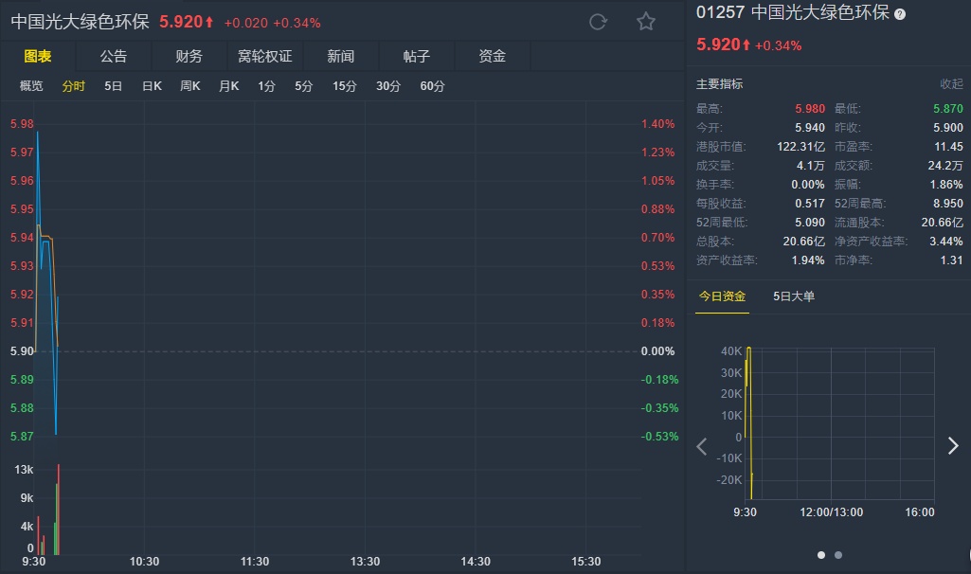The height and width of the screenshot is (574, 971).
Task: Collapse the 主要指标 panel via 收起
Action: tap(951, 84)
